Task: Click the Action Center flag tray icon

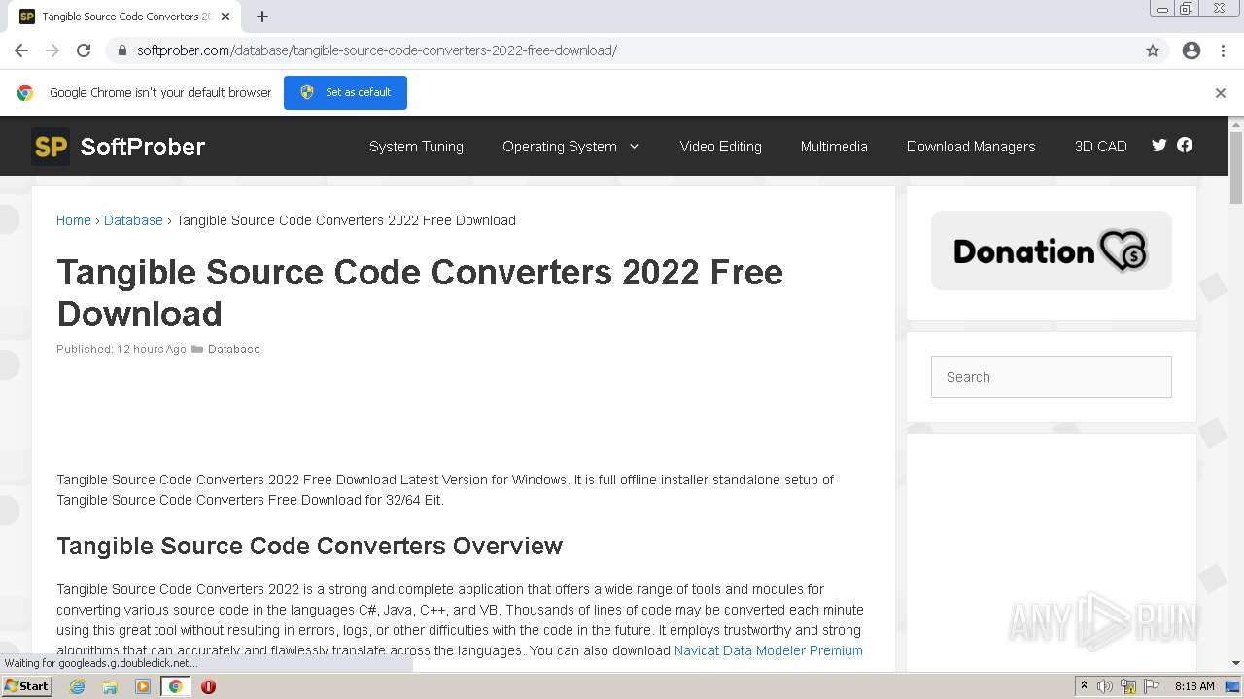Action: pyautogui.click(x=1152, y=686)
